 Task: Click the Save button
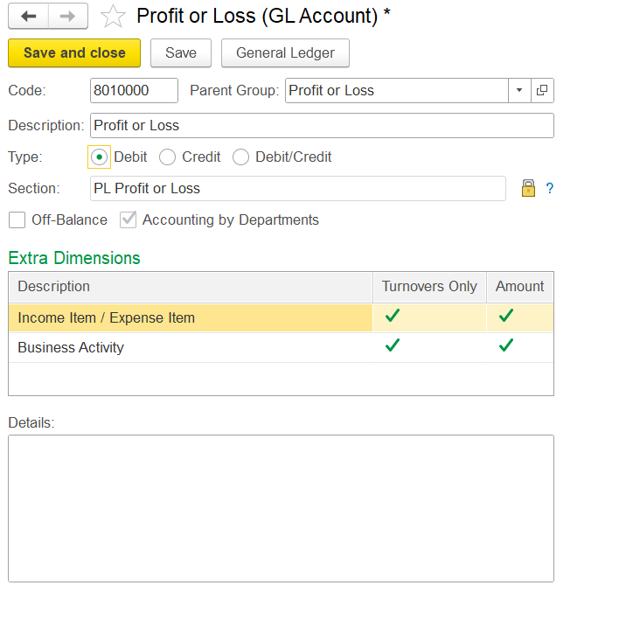tap(181, 53)
